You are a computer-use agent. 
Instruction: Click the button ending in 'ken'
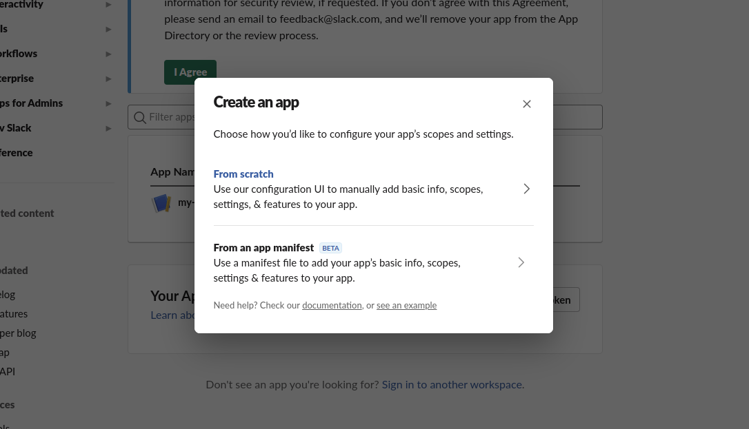566,300
